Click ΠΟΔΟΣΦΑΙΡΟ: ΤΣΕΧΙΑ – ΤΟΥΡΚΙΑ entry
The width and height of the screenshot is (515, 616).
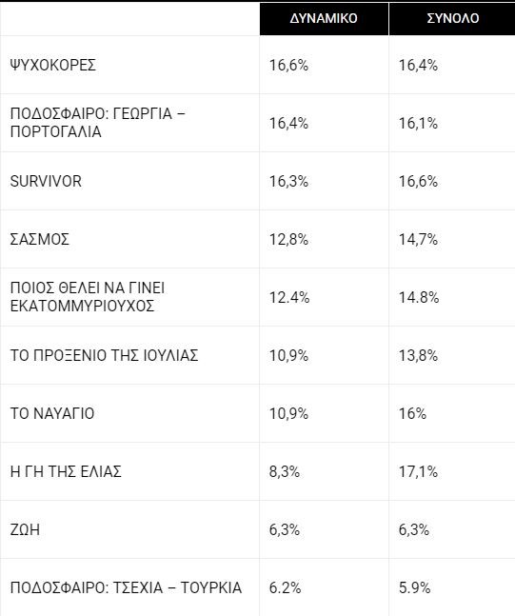tap(126, 587)
